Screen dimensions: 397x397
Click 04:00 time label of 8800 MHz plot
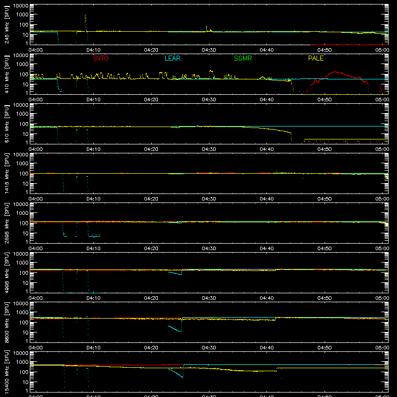coord(36,348)
